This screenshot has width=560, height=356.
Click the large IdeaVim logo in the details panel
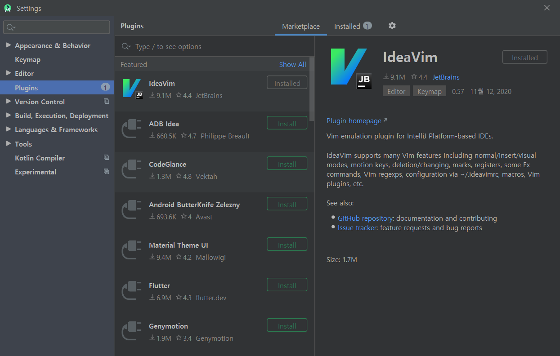[351, 69]
